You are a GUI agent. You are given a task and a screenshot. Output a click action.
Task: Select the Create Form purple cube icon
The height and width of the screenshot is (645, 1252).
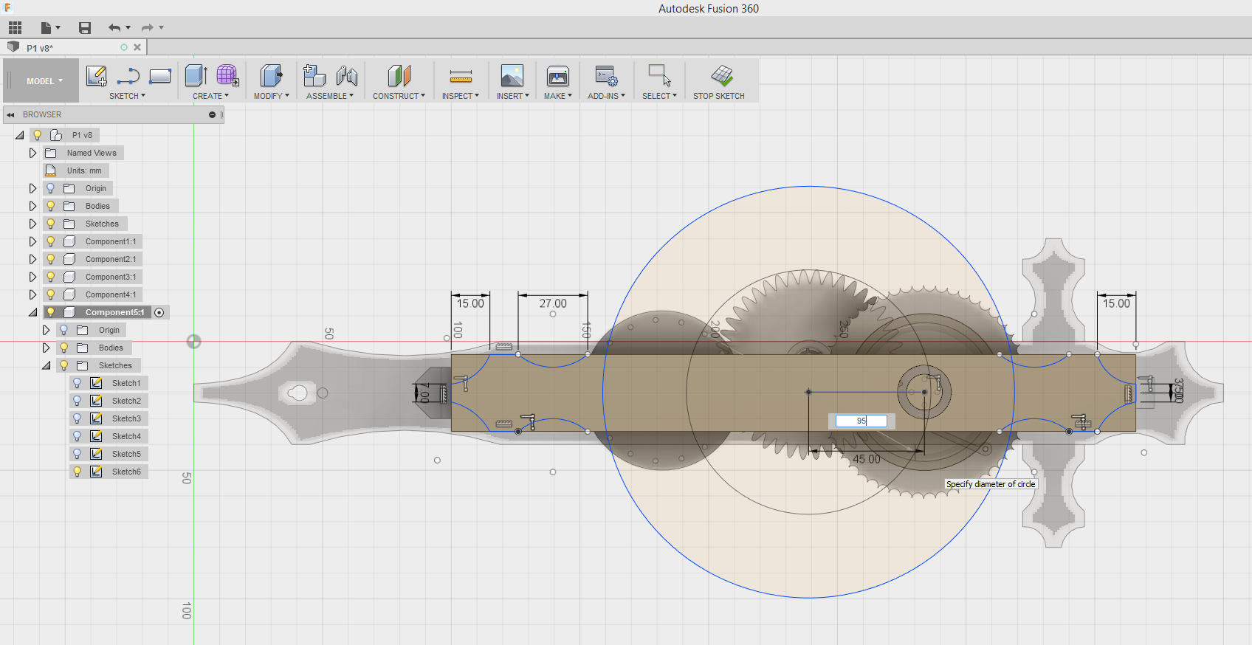click(227, 75)
